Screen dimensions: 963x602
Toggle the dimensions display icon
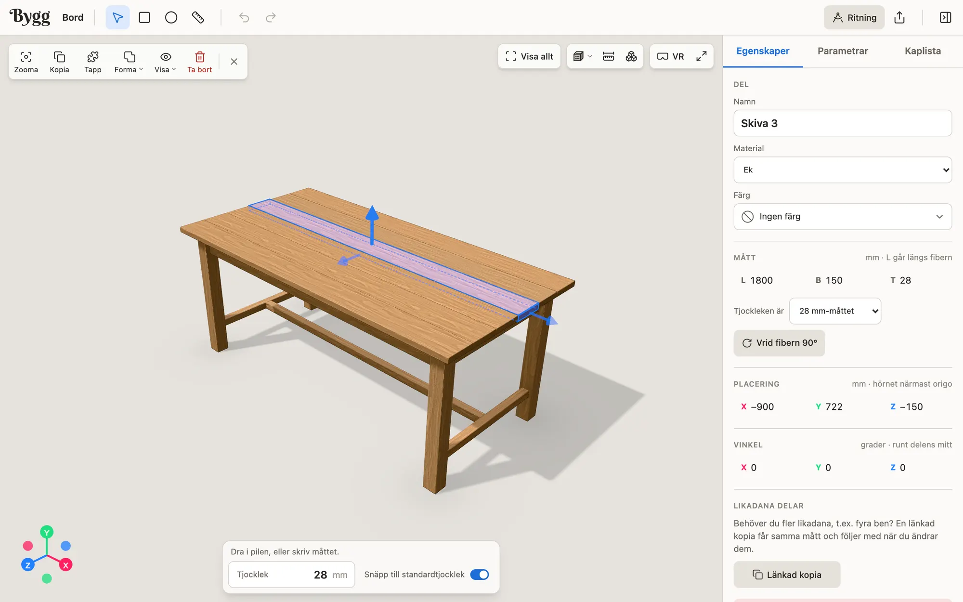(x=609, y=56)
